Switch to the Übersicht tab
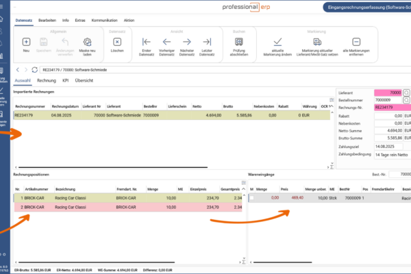 point(84,81)
